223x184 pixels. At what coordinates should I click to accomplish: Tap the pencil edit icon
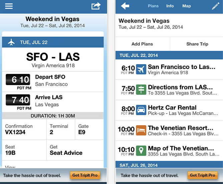tap(215, 6)
